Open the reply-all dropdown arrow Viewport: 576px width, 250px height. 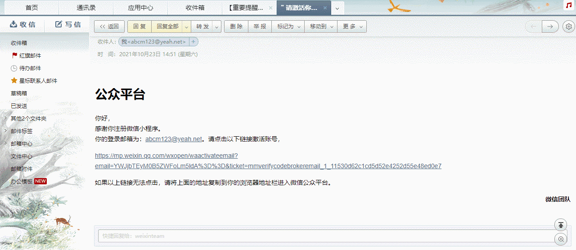pos(186,27)
